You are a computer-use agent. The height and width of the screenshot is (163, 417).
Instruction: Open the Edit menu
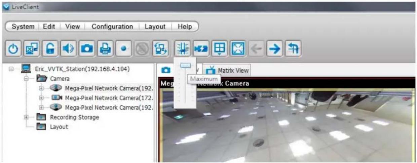pos(49,26)
